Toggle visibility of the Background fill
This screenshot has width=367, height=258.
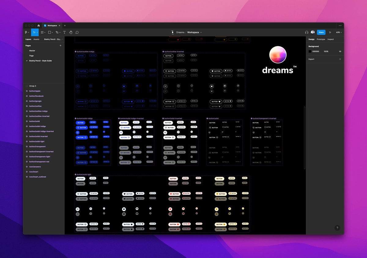[x=340, y=51]
